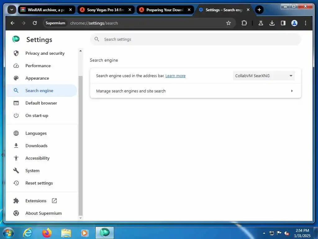Go to Appearance settings
This screenshot has width=318, height=239.
(42, 78)
